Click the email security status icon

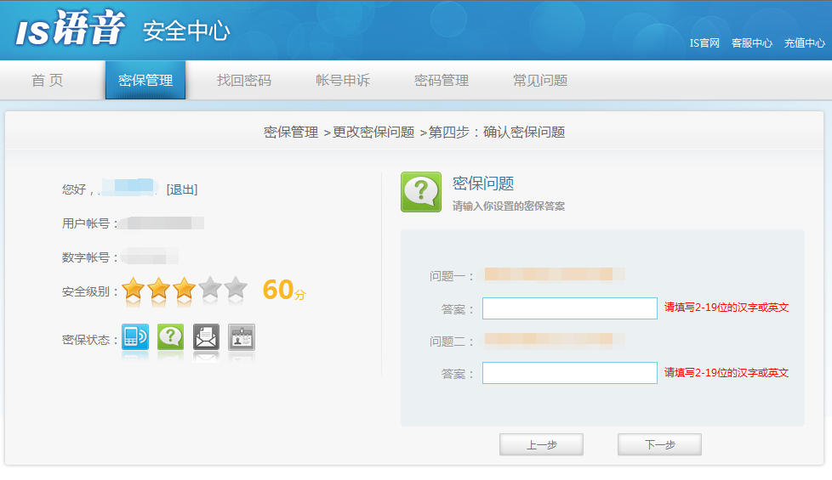(x=206, y=337)
